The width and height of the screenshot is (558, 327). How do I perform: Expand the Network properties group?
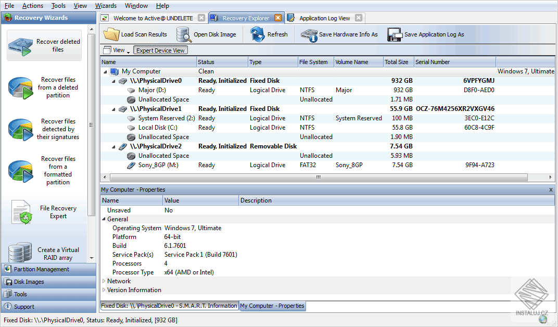[x=104, y=281]
